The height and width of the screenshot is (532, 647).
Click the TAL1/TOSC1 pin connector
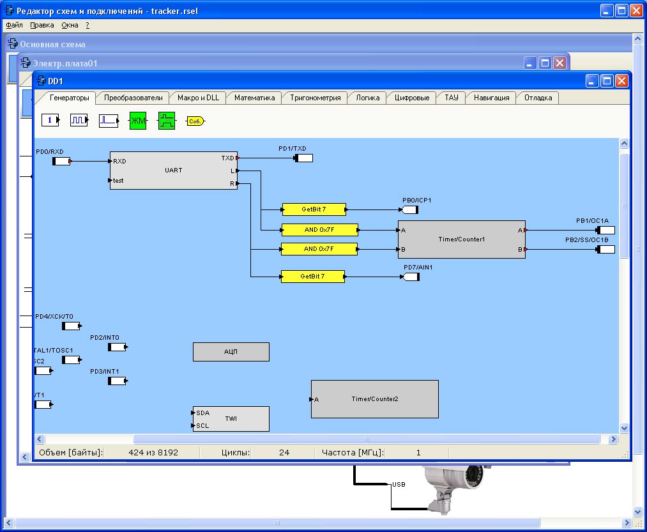click(72, 360)
